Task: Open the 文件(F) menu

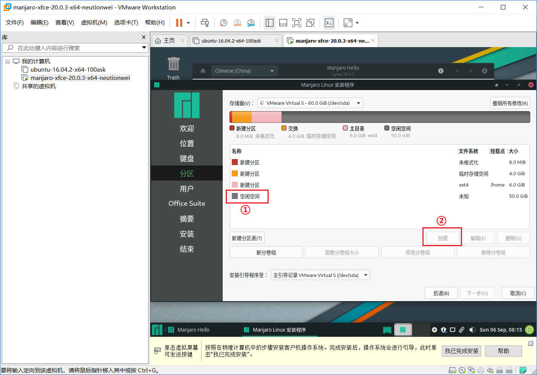Action: [15, 23]
